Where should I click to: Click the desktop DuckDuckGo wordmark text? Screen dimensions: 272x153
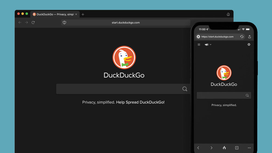coord(124,75)
